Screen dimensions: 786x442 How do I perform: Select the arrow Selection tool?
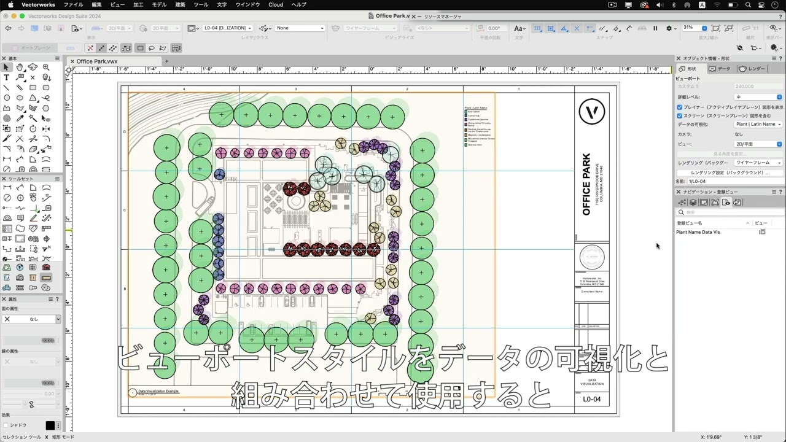(x=7, y=68)
